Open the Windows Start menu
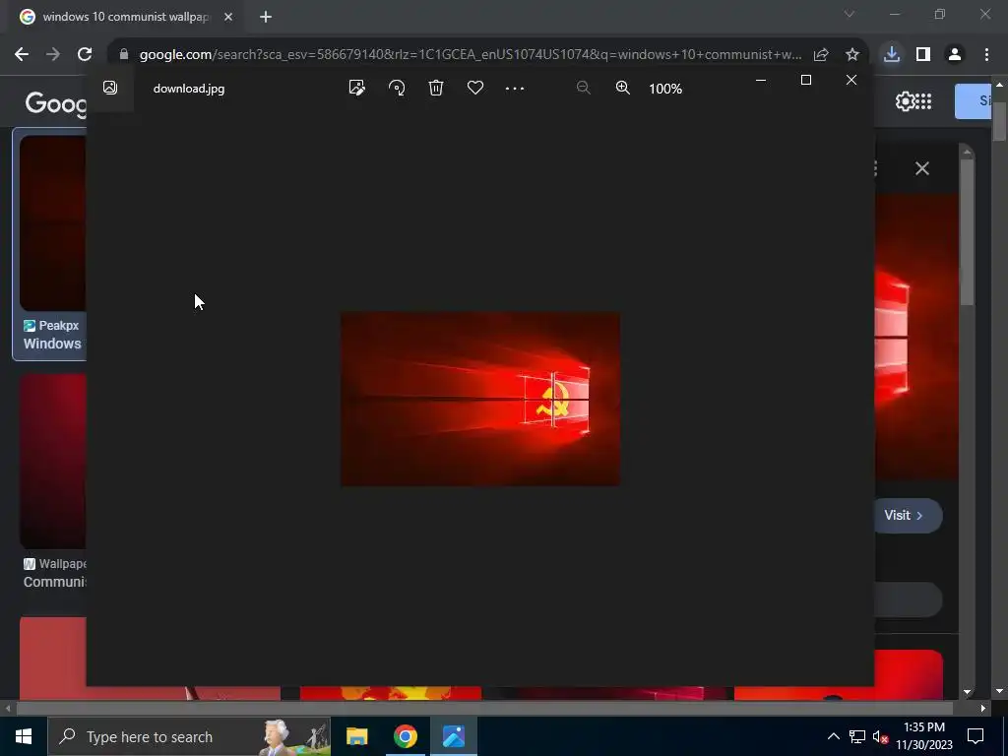 24,736
